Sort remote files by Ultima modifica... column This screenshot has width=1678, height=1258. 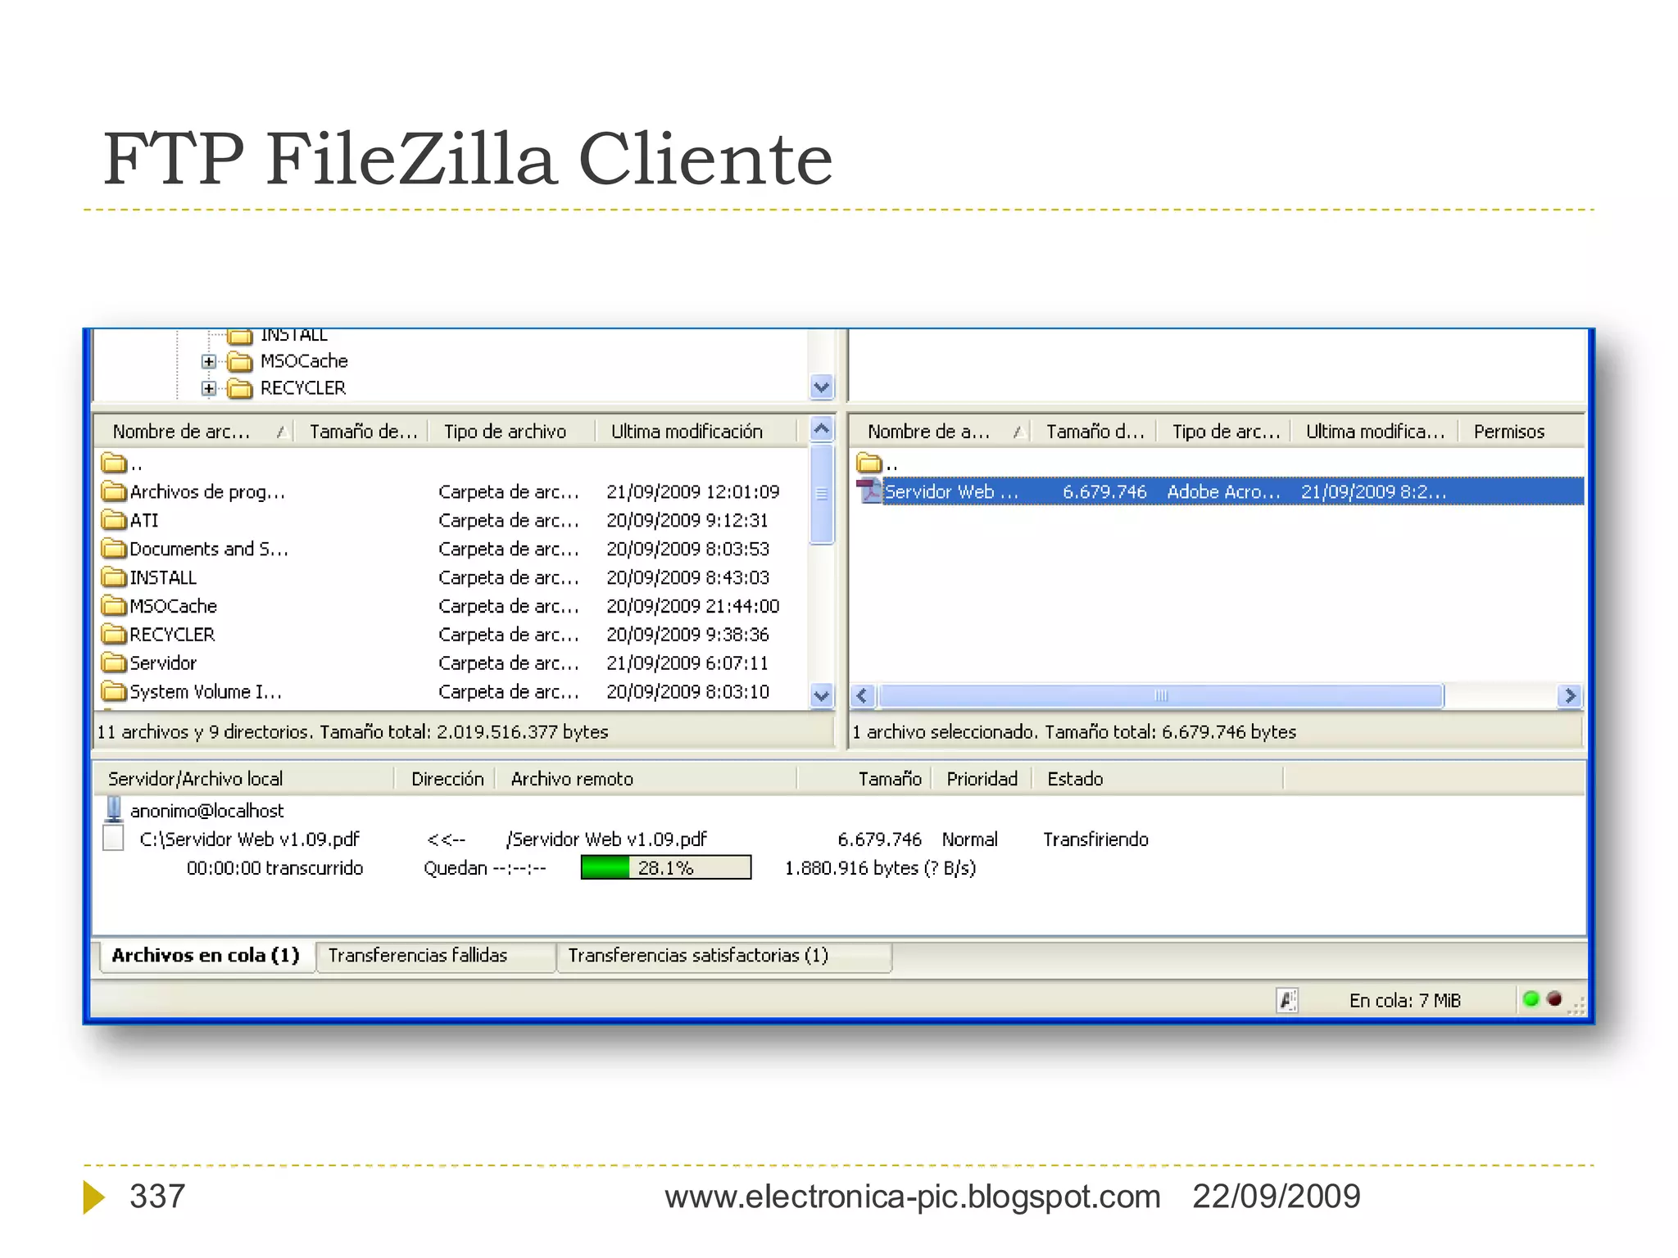(1375, 432)
